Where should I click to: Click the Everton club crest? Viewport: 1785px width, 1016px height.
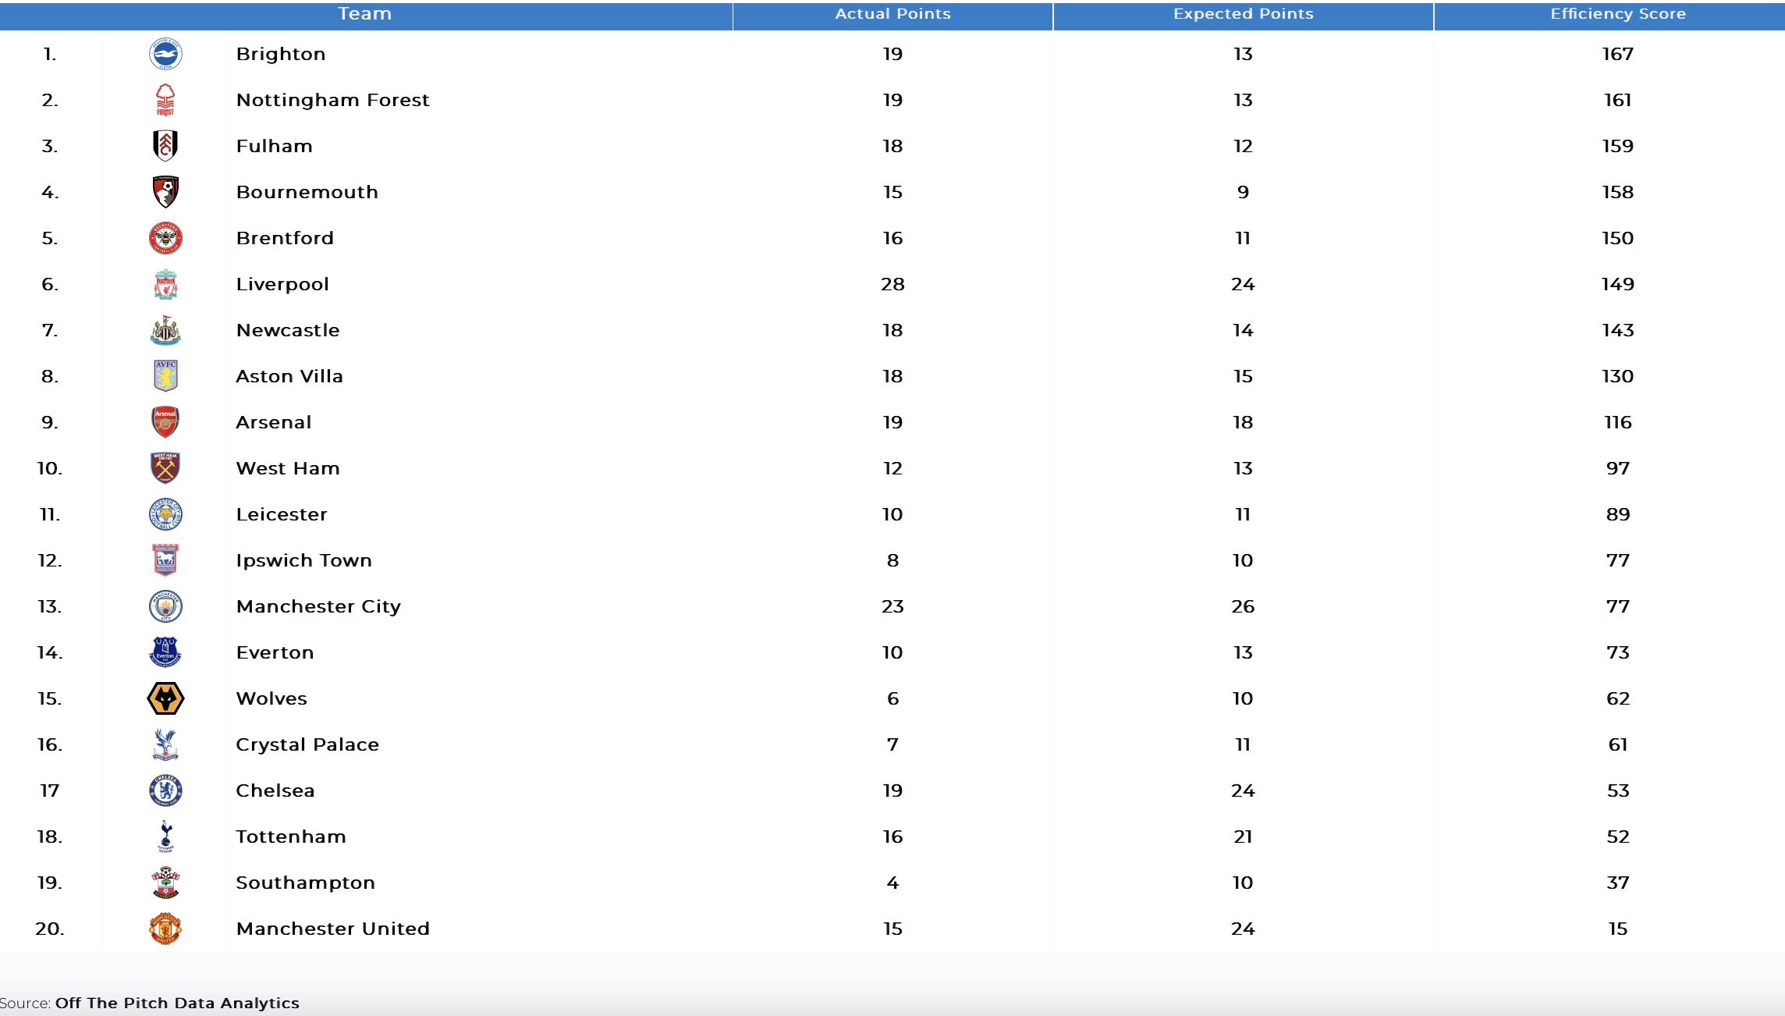pos(165,652)
